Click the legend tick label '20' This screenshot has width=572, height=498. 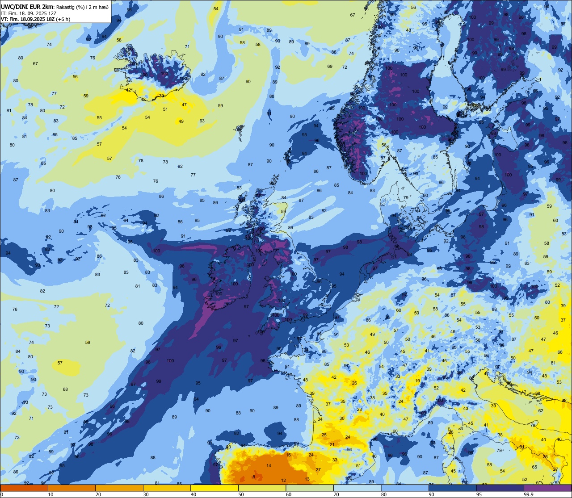pos(98,494)
